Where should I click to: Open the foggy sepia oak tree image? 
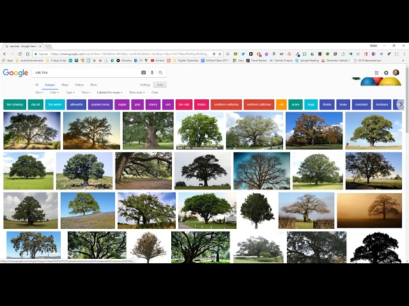click(x=369, y=210)
